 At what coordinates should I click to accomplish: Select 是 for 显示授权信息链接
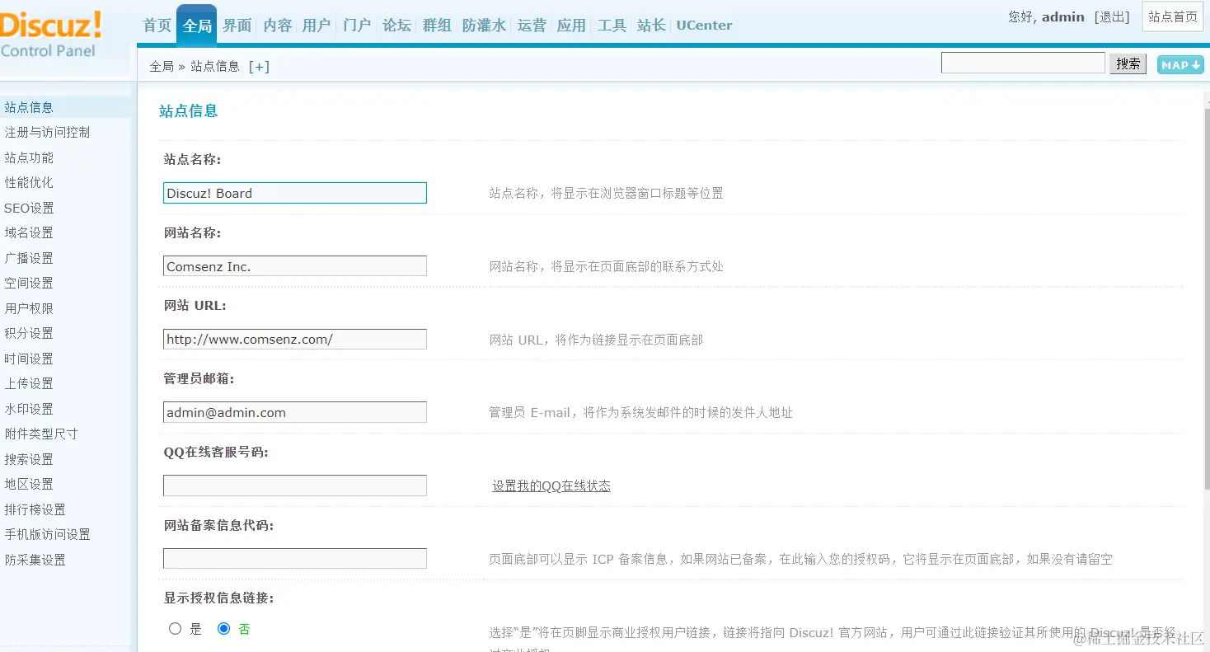(x=175, y=629)
